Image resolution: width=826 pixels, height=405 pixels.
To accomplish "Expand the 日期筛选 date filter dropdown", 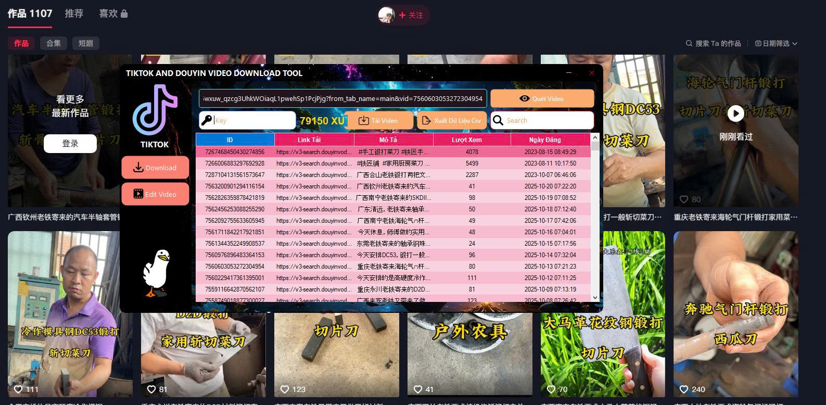I will point(776,43).
